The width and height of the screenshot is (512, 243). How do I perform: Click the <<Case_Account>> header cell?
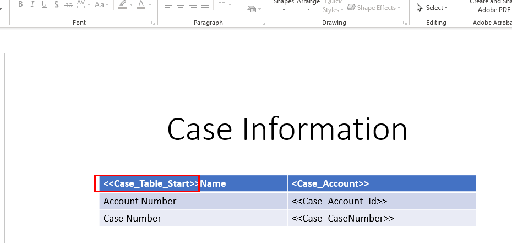click(330, 183)
